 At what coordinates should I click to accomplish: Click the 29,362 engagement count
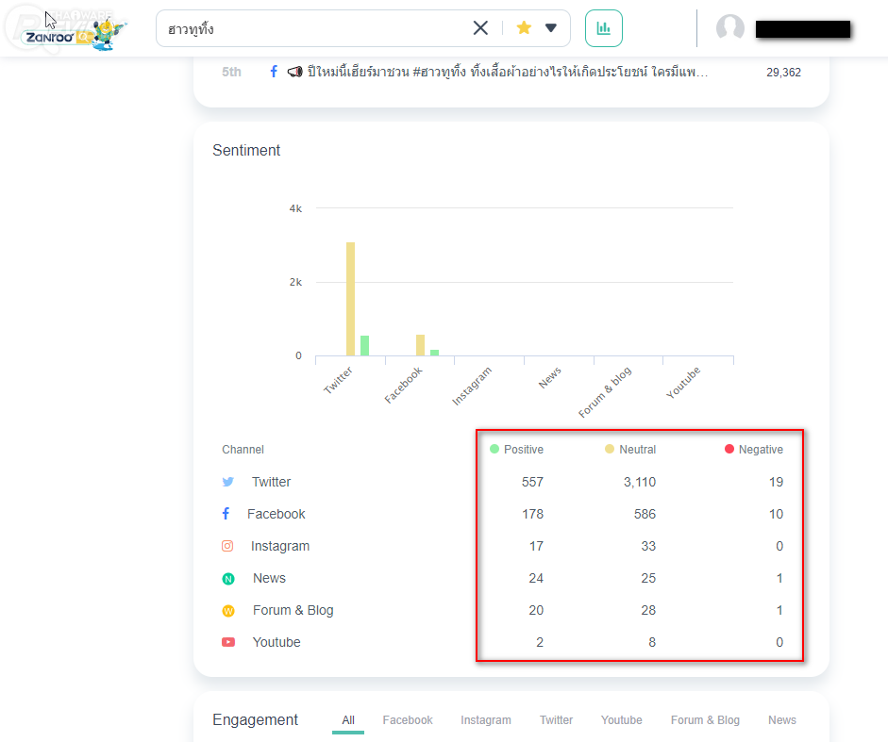point(783,73)
